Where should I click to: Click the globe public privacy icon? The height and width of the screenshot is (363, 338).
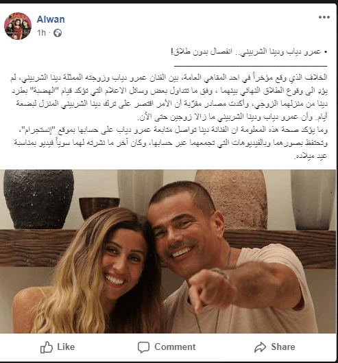pyautogui.click(x=58, y=33)
